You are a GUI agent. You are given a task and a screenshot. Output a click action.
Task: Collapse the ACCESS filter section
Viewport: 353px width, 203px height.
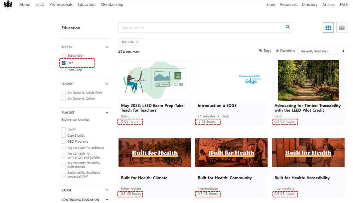tap(107, 47)
